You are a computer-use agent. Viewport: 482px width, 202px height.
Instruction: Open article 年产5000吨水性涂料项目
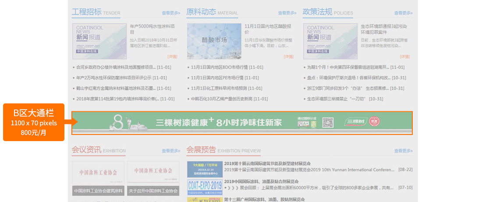click(x=153, y=29)
